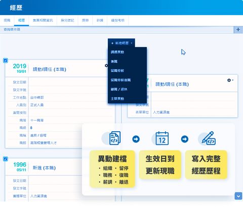
Task: Click 人力資源處 in the 1996 card
Action: point(38,196)
